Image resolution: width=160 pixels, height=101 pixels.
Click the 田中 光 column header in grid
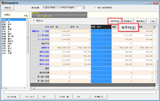(x=81, y=27)
